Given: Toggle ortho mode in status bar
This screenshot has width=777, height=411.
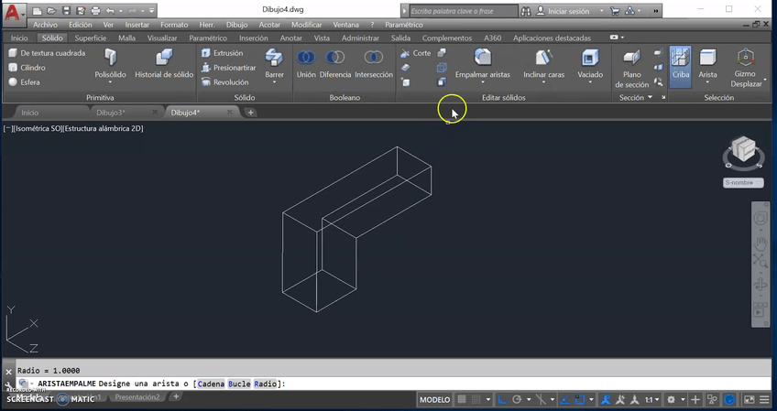Looking at the screenshot, I should coord(503,400).
